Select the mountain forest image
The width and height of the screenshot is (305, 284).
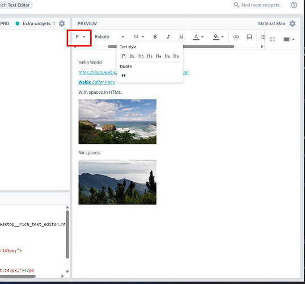(117, 182)
